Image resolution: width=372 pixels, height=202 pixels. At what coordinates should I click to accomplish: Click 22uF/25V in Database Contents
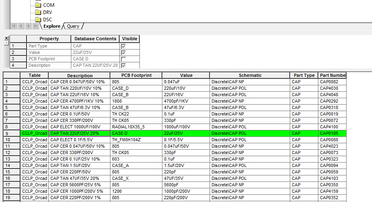pos(95,52)
